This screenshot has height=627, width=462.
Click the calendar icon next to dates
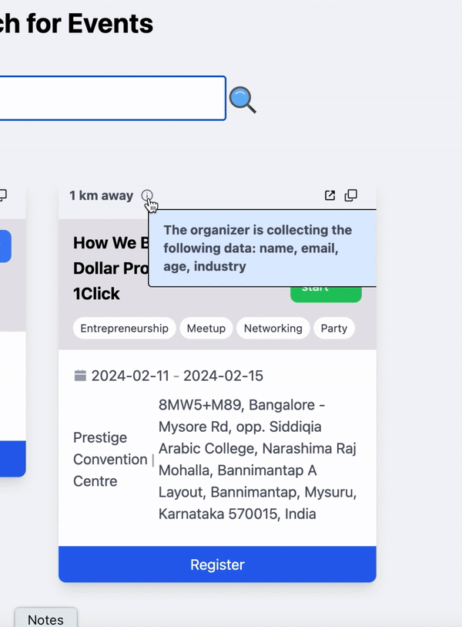(80, 376)
